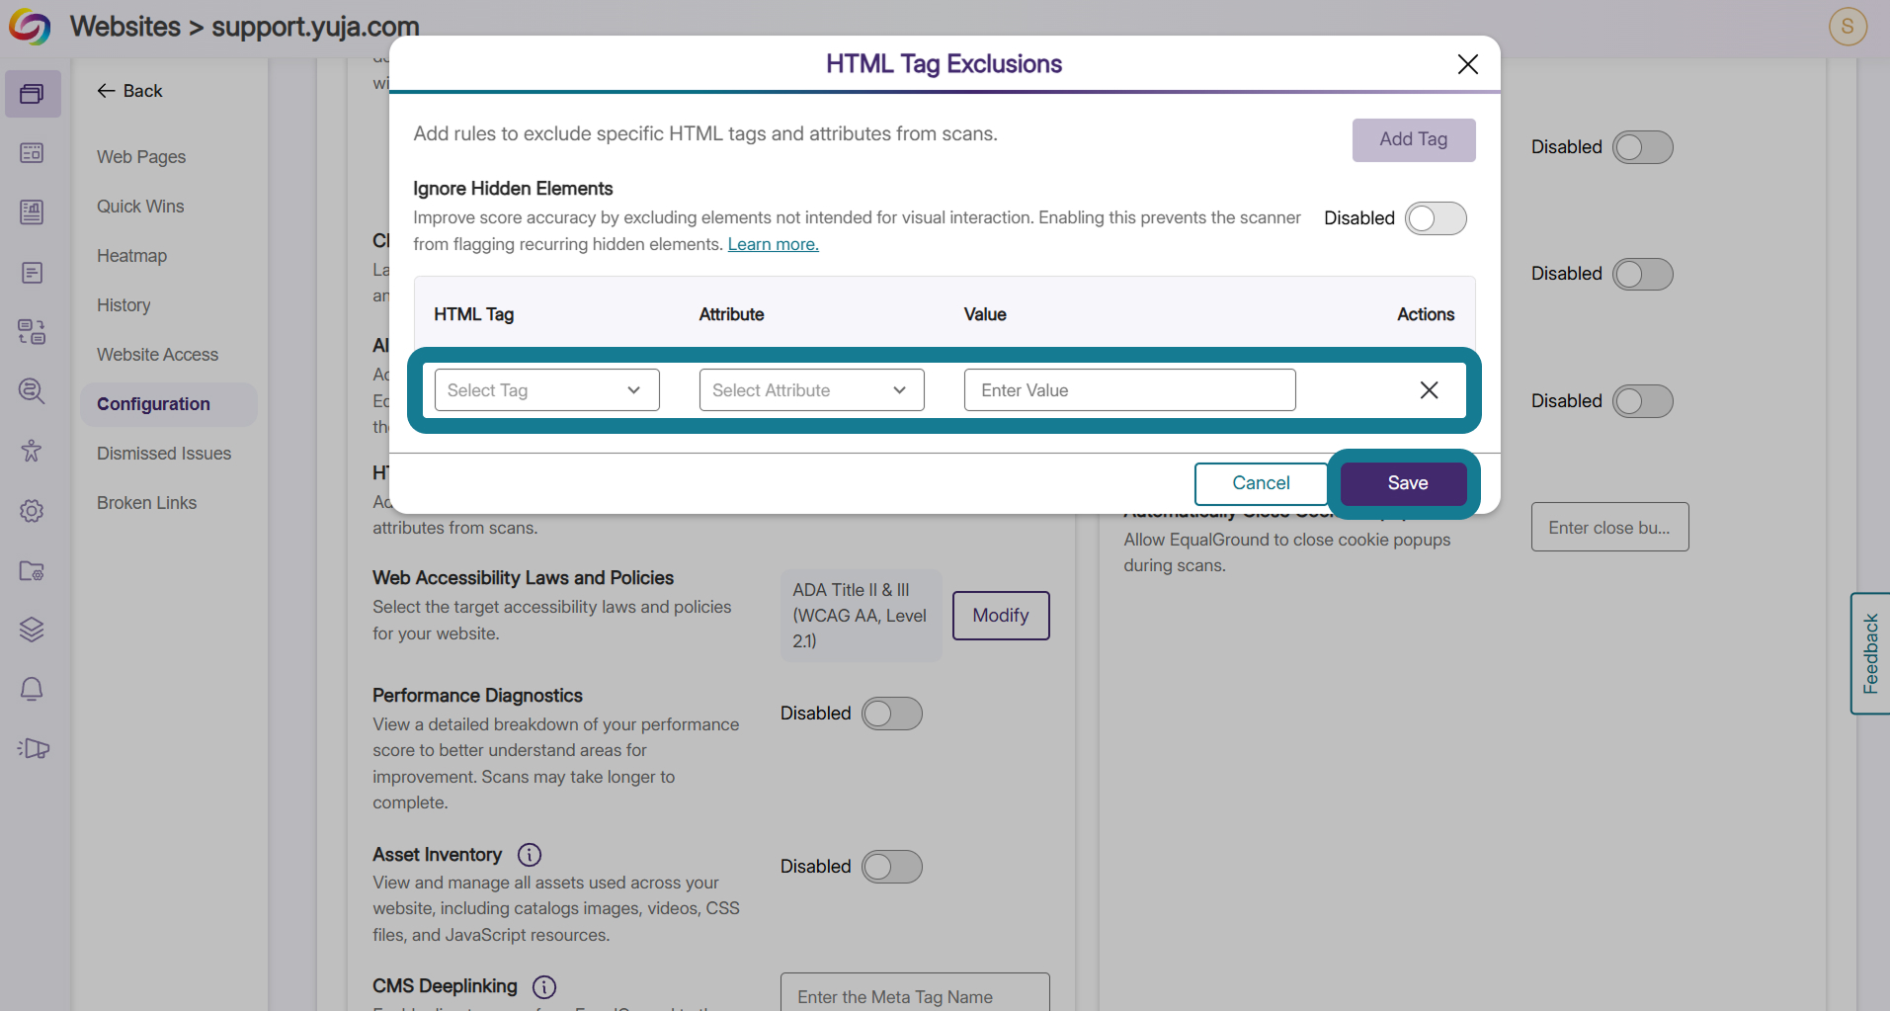
Task: Open the document notes sidebar icon
Action: 33,273
